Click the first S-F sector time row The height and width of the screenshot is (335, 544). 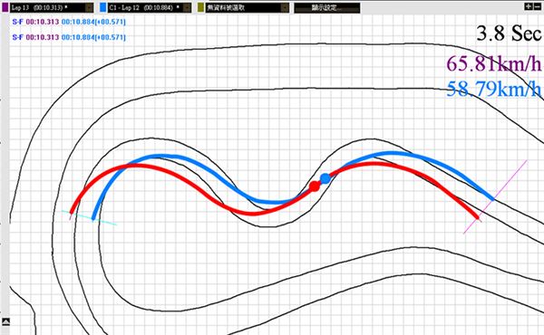pyautogui.click(x=69, y=22)
